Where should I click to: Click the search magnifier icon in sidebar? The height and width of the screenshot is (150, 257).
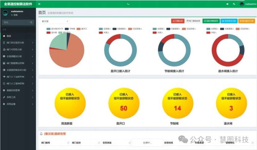pyautogui.click(x=31, y=22)
